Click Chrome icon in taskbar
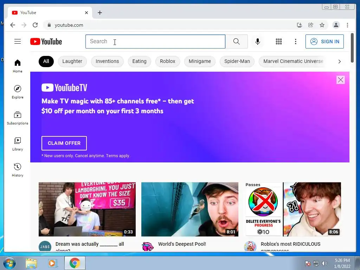The height and width of the screenshot is (270, 360). [x=75, y=263]
